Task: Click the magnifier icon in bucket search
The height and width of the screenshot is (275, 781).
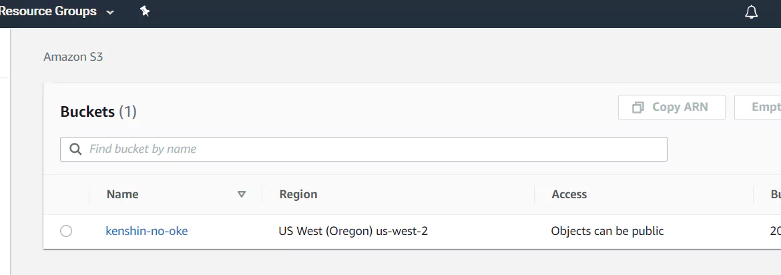Action: point(75,149)
